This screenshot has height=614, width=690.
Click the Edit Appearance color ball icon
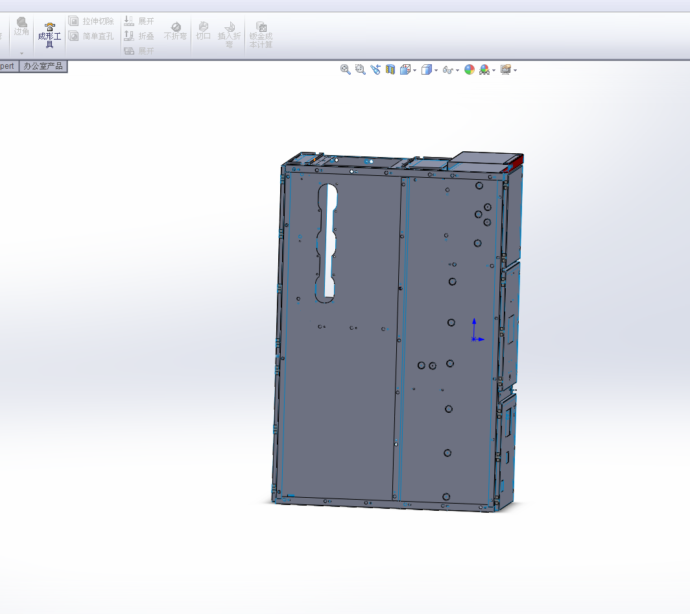tap(470, 69)
